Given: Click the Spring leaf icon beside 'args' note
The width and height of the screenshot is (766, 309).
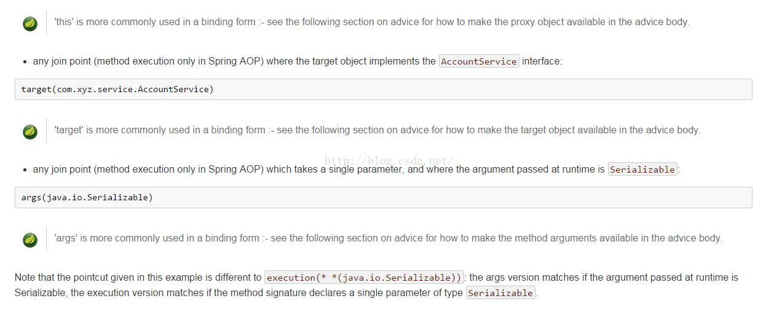Looking at the screenshot, I should [x=30, y=240].
